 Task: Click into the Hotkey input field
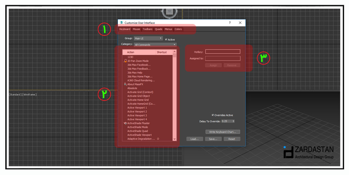[x=223, y=51]
